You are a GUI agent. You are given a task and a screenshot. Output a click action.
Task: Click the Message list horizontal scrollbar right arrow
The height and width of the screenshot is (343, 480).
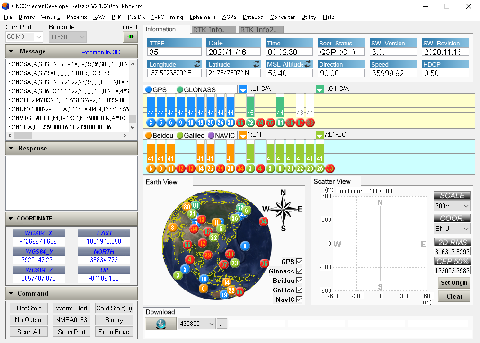[x=125, y=136]
